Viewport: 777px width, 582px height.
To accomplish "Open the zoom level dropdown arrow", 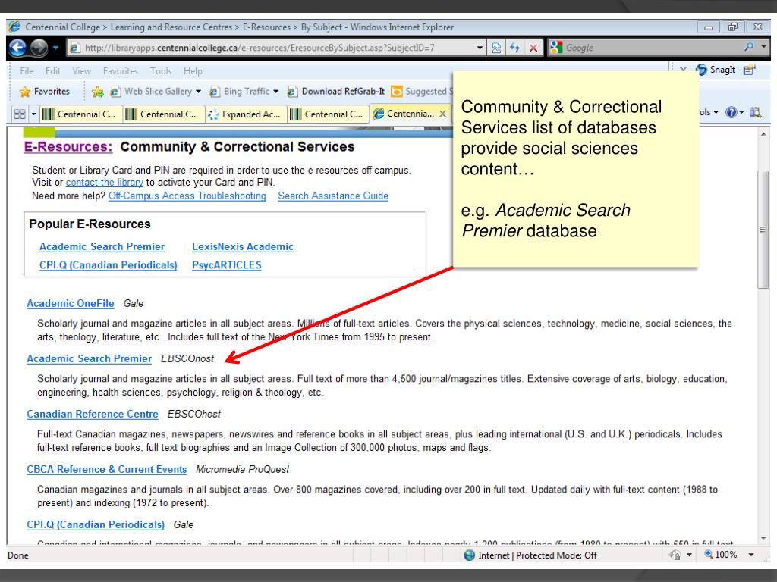I will [751, 555].
